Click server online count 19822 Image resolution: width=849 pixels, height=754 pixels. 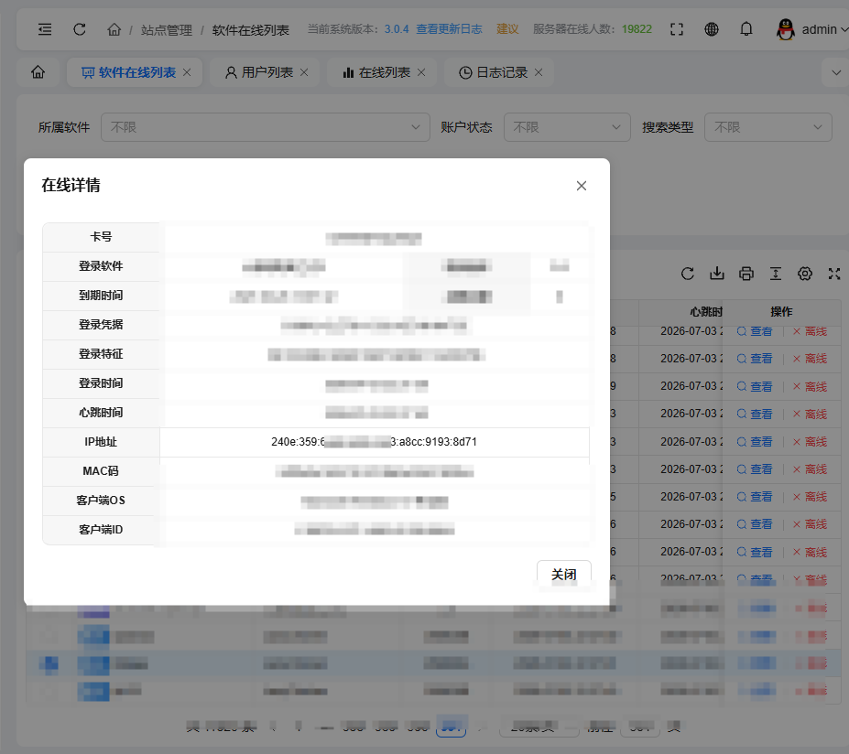pyautogui.click(x=637, y=29)
